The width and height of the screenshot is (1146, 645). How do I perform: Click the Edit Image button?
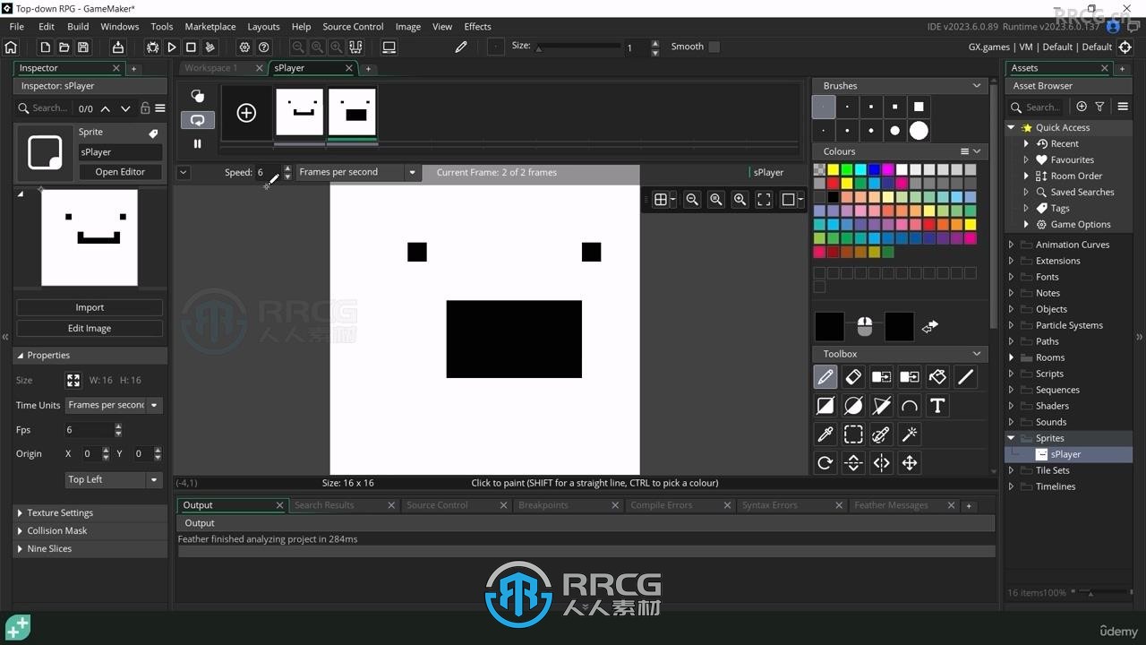(x=90, y=328)
